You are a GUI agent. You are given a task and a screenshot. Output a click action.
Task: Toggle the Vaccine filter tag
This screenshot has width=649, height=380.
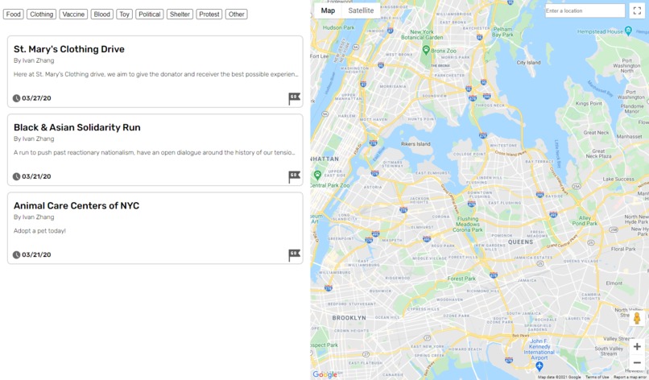pyautogui.click(x=73, y=14)
